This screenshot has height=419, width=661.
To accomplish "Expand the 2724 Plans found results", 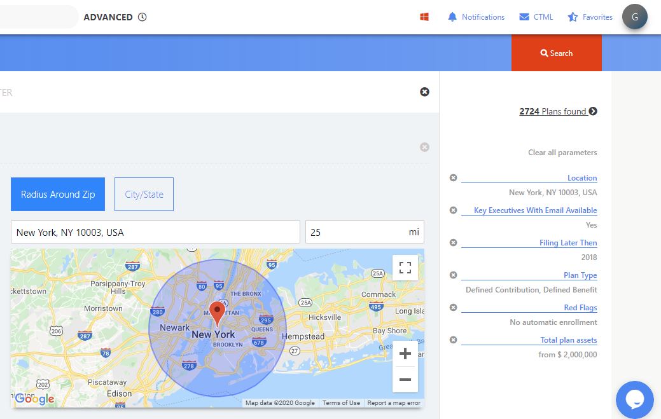I will point(558,111).
